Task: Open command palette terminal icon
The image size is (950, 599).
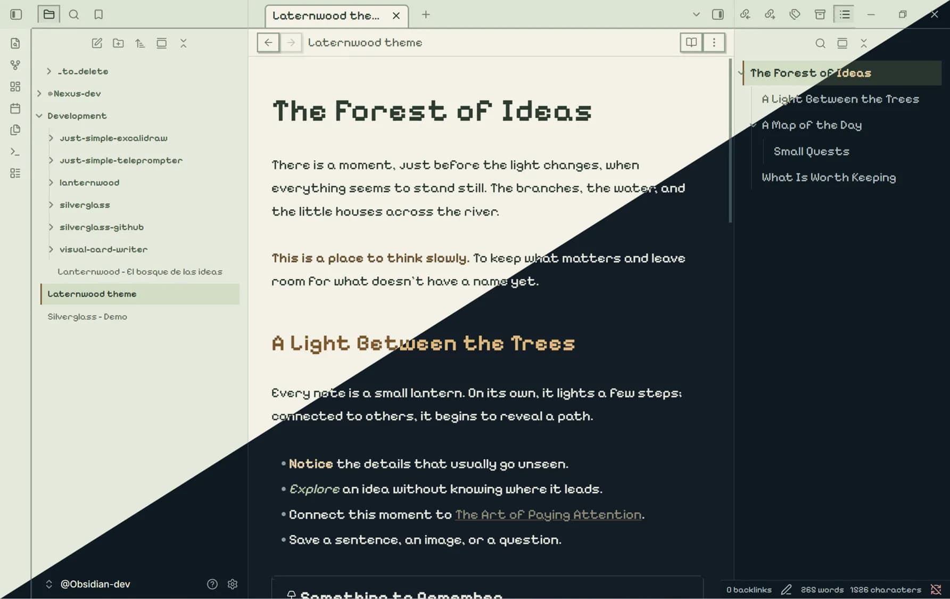Action: 15,152
